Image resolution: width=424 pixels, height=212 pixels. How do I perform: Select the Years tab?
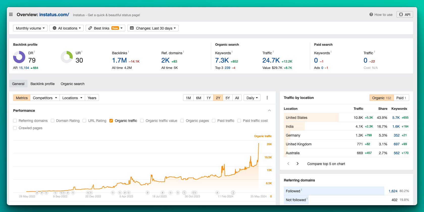[92, 98]
